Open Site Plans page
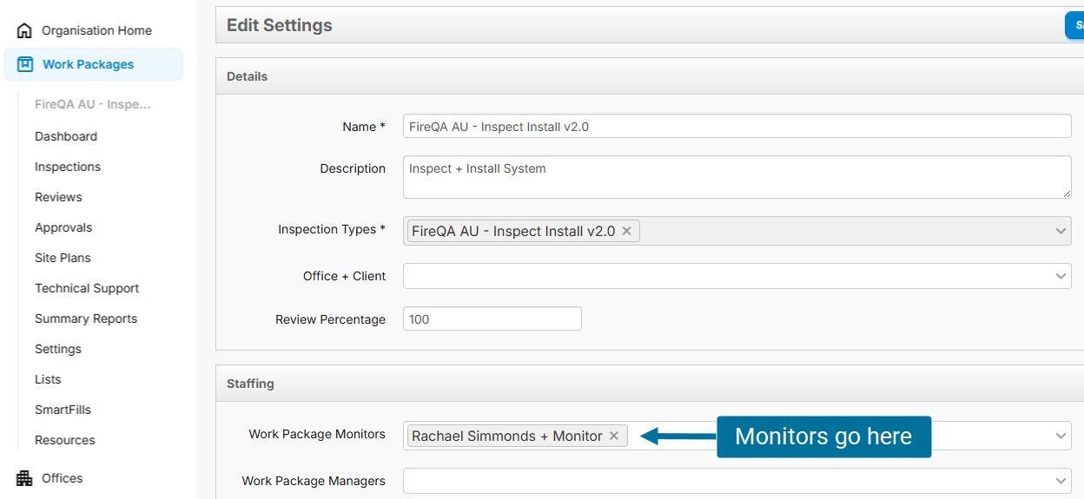1084x499 pixels. click(63, 258)
